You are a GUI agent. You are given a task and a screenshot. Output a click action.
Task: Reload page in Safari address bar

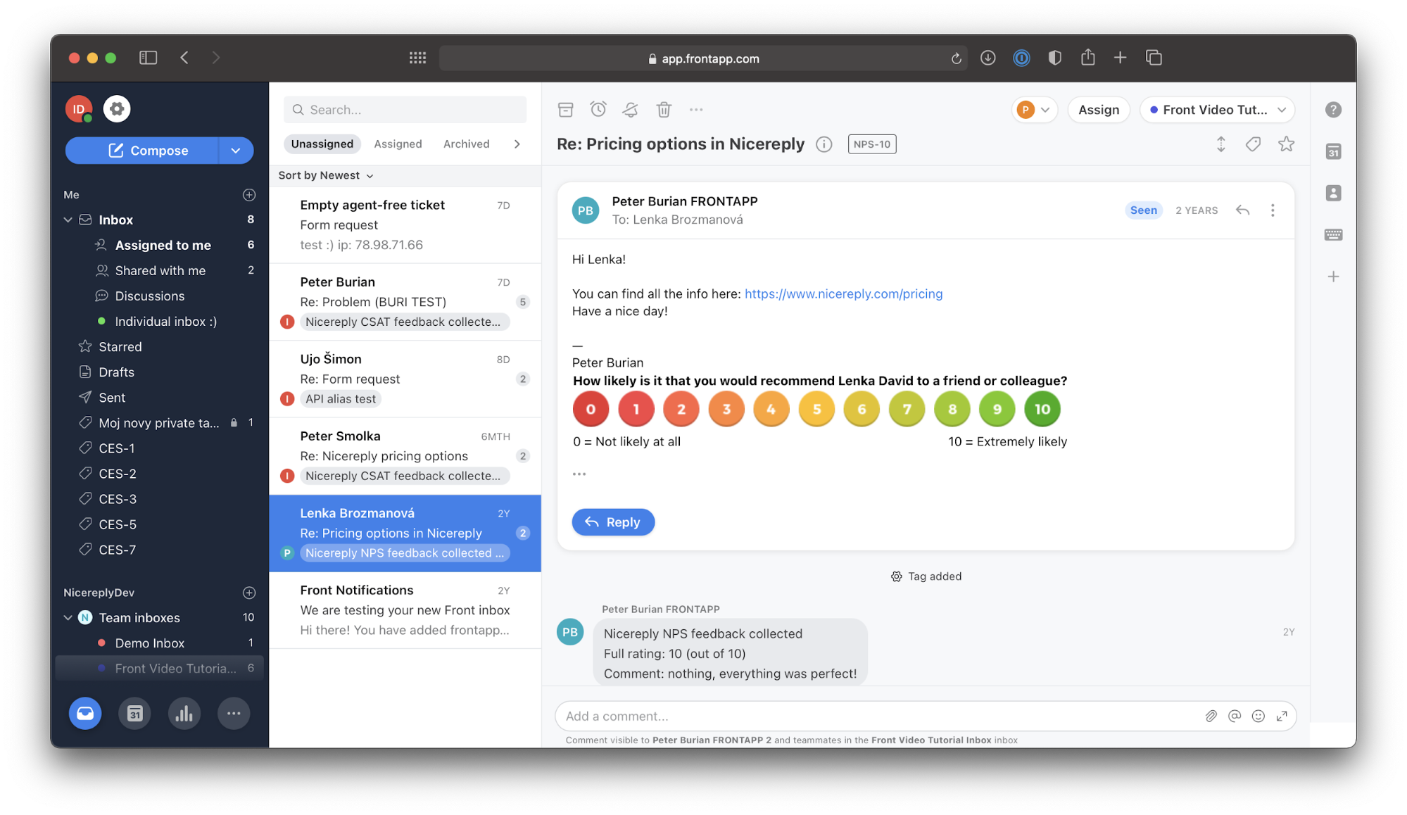(956, 58)
